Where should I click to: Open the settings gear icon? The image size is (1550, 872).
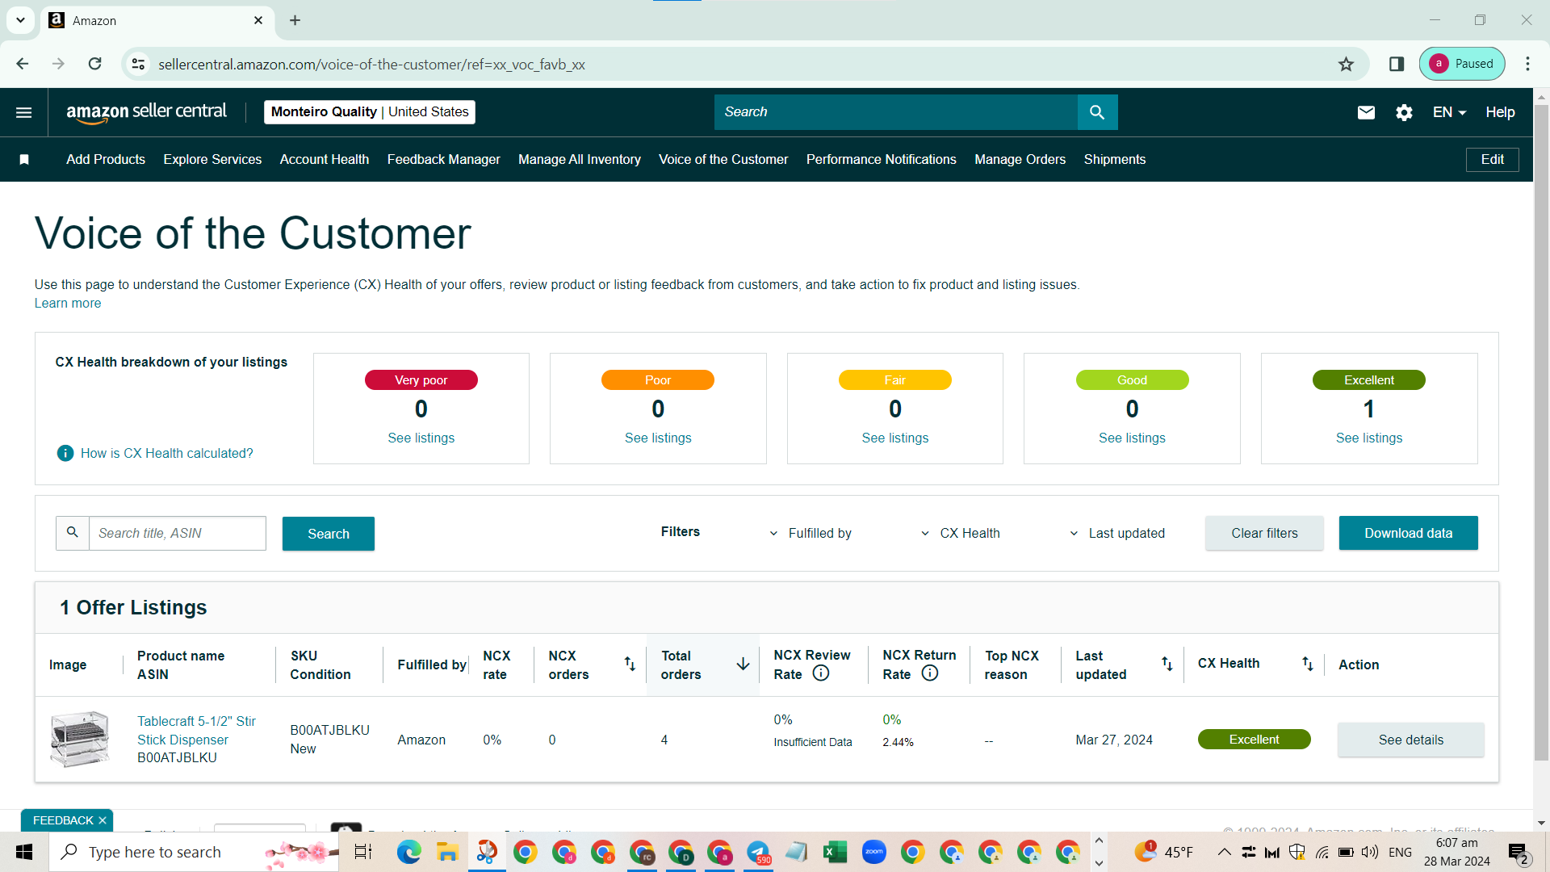pos(1405,112)
